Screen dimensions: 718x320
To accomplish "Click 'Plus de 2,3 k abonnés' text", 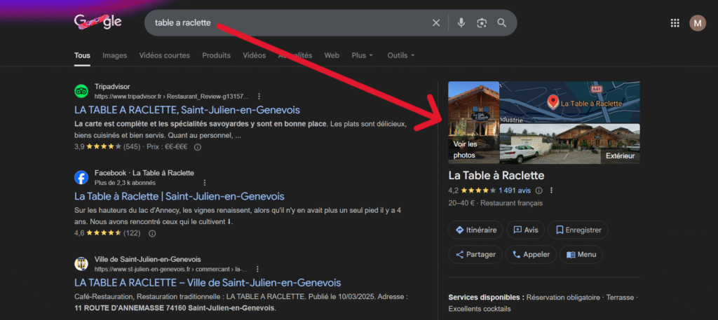I will (125, 183).
